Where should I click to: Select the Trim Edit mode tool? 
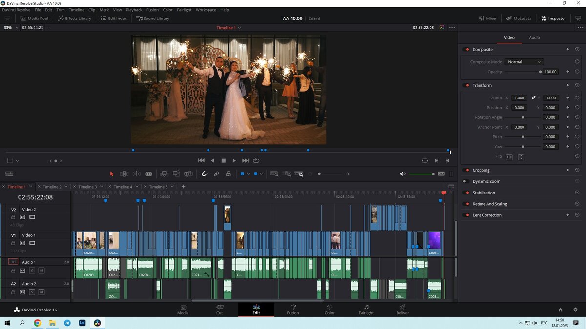coord(124,174)
